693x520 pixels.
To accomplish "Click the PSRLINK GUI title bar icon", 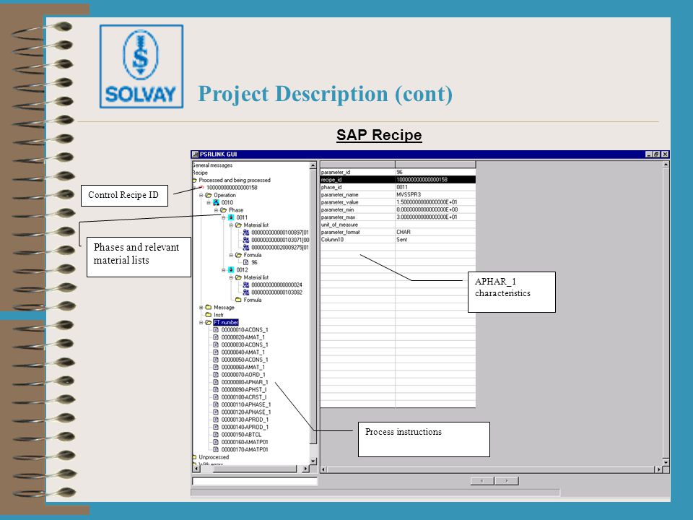I will coord(196,155).
